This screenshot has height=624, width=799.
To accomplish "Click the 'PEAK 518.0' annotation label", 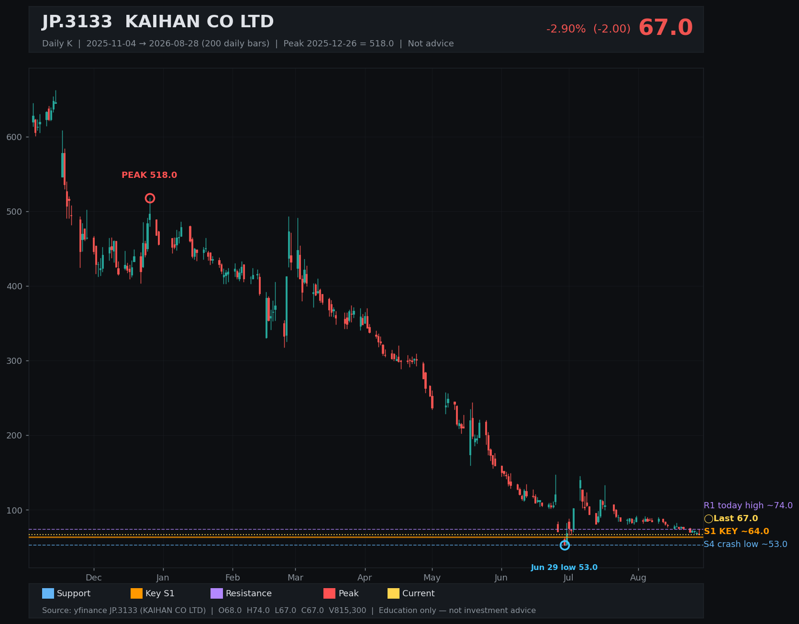I will point(149,175).
